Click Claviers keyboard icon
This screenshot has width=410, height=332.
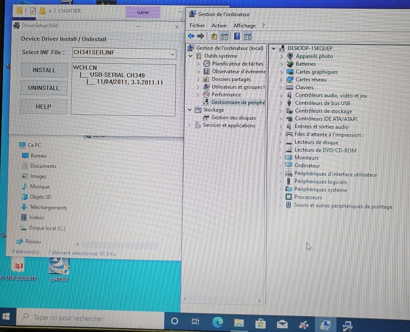[289, 87]
